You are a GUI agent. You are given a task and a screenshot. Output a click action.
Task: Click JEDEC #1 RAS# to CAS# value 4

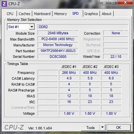(x=69, y=84)
